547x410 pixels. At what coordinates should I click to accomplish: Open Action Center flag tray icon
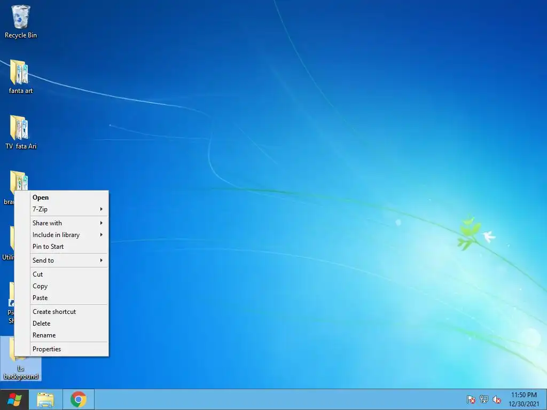coord(471,399)
